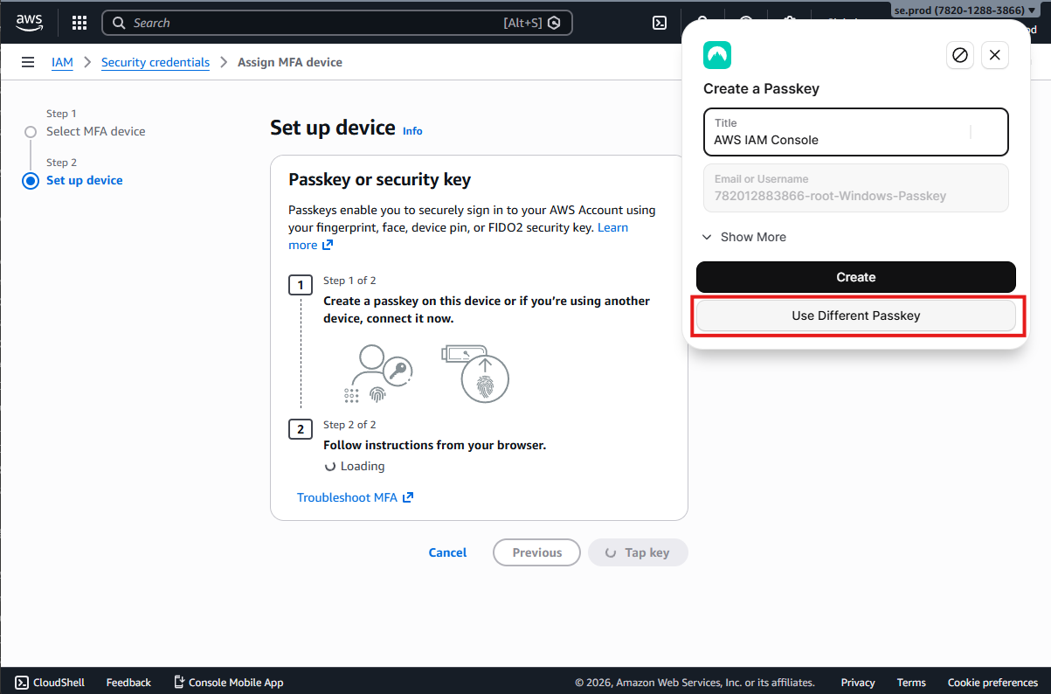Toggle the hamburger side navigation menu
This screenshot has width=1051, height=694.
pyautogui.click(x=28, y=62)
